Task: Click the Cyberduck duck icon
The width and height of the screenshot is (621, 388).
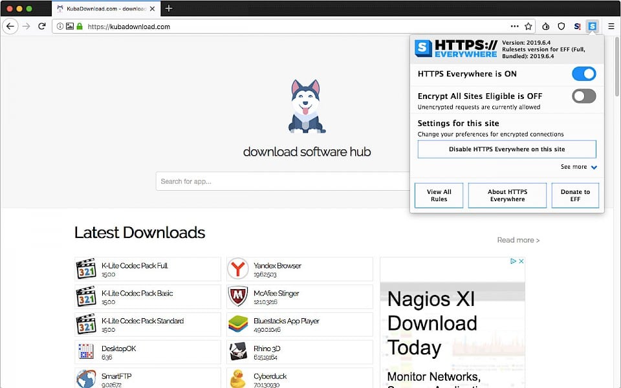Action: (x=237, y=379)
